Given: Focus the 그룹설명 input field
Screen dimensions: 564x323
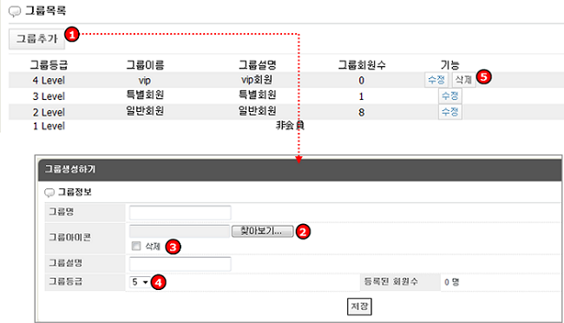Looking at the screenshot, I should (180, 264).
